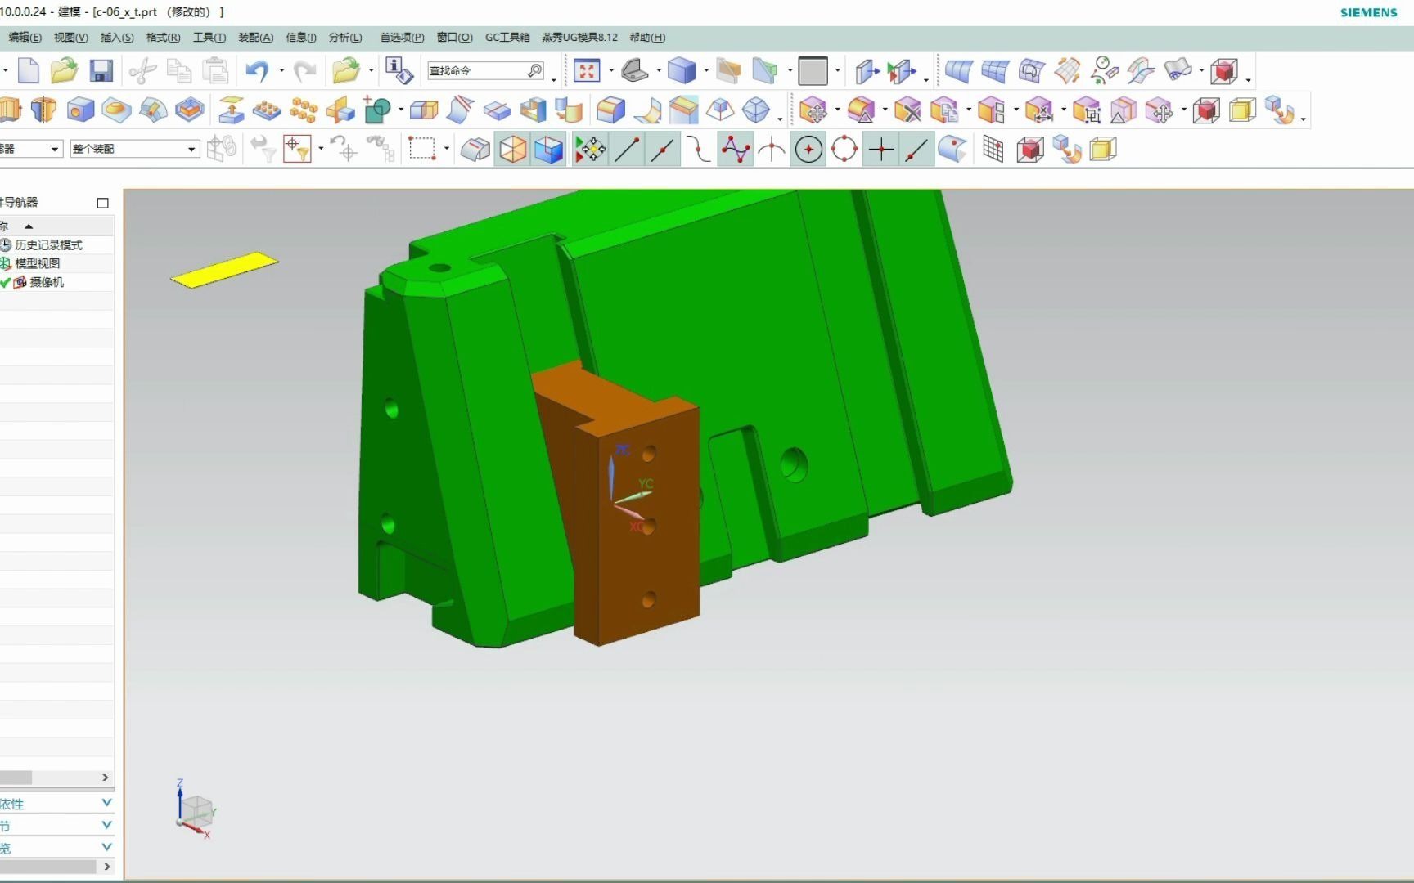Open the 首选项(P) menu
Viewport: 1414px width, 883px height.
tap(402, 38)
